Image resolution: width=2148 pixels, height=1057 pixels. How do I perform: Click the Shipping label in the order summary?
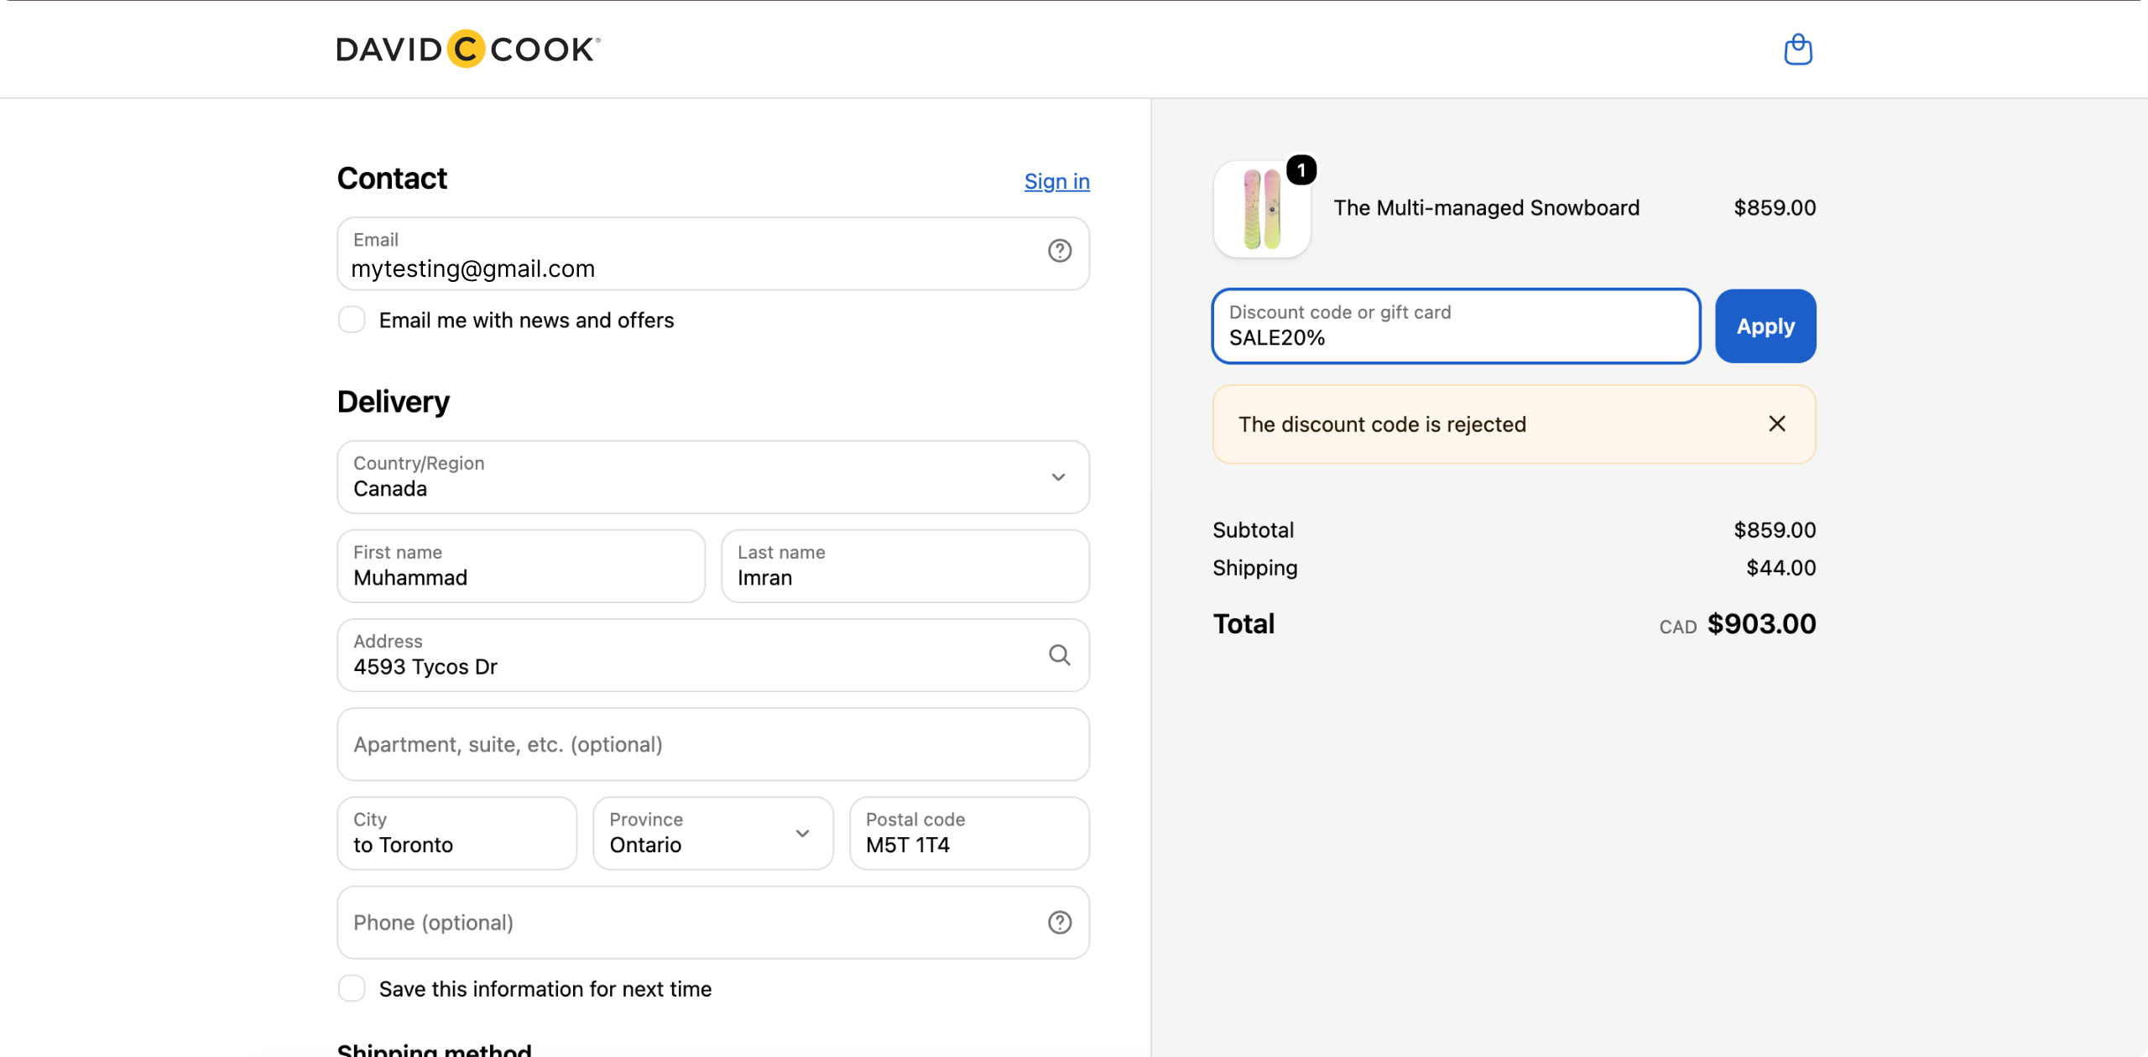click(1254, 568)
